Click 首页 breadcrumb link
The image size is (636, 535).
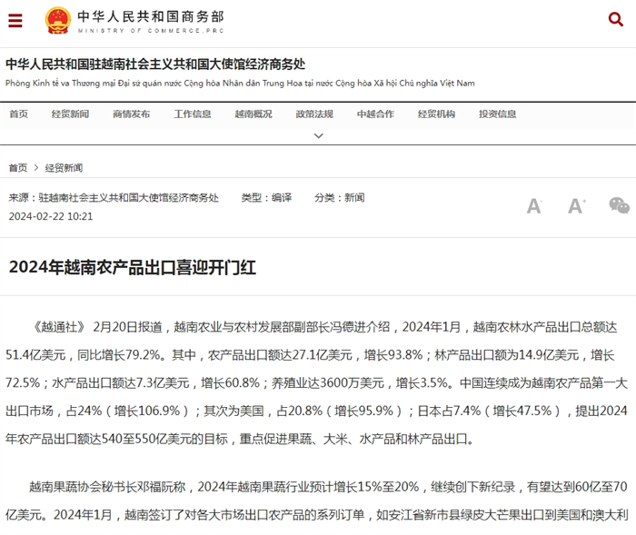18,168
